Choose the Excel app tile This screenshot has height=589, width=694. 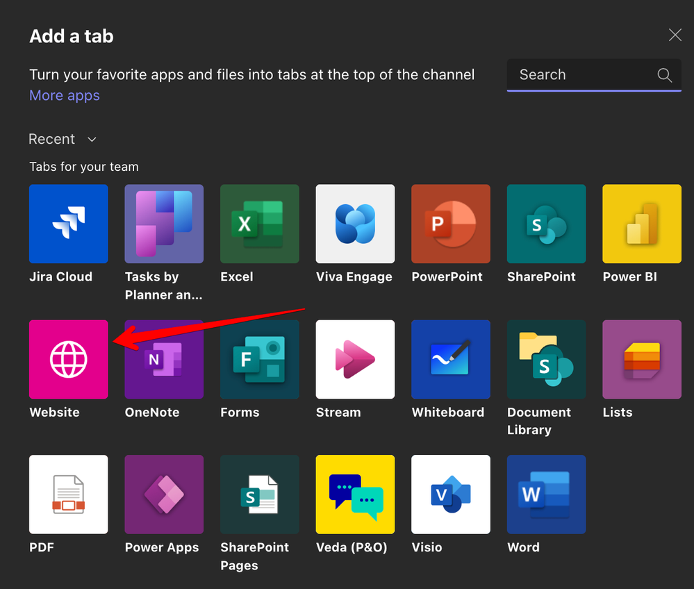tap(260, 224)
